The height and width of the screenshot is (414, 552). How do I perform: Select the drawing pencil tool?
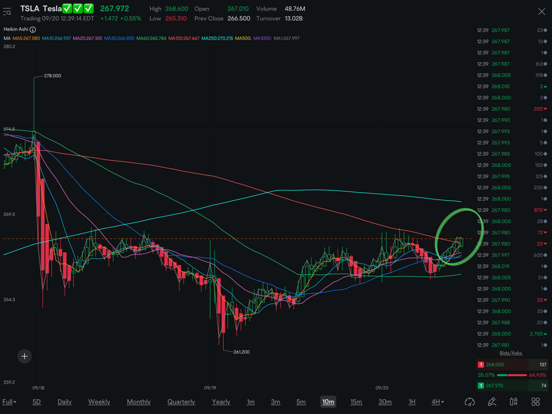pyautogui.click(x=492, y=402)
